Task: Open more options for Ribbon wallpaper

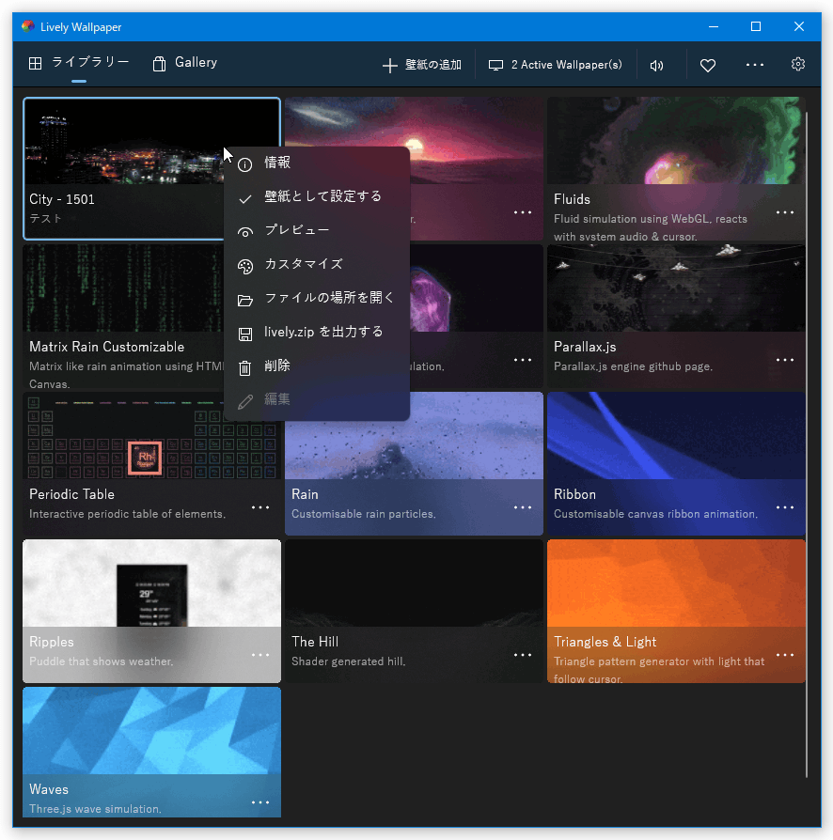Action: pyautogui.click(x=785, y=506)
